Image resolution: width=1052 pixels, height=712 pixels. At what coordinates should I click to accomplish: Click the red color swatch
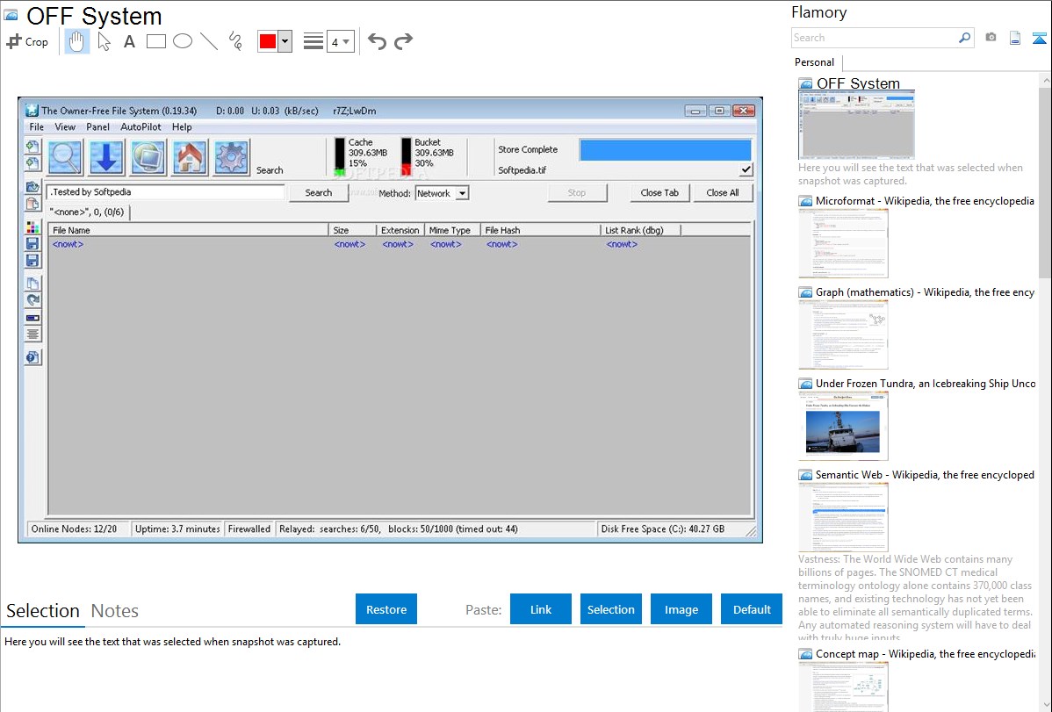(x=267, y=41)
